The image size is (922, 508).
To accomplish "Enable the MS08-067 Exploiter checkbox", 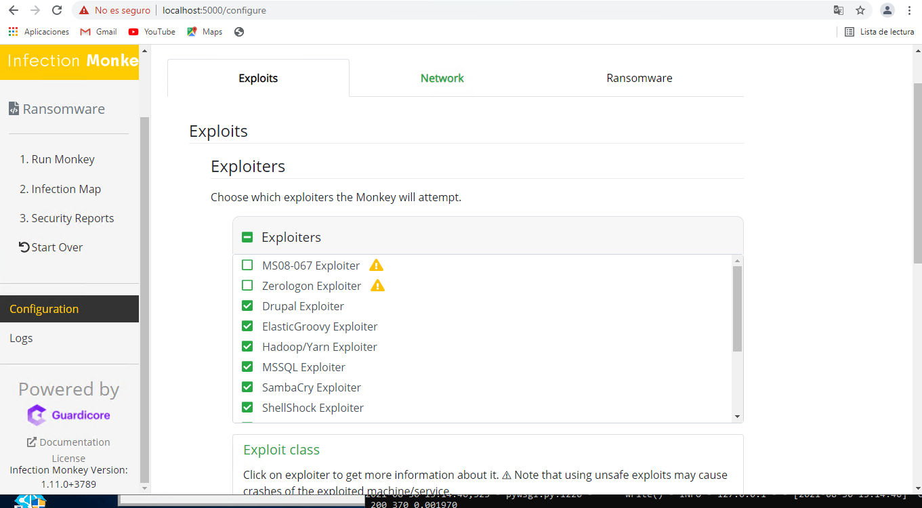I will [x=247, y=266].
